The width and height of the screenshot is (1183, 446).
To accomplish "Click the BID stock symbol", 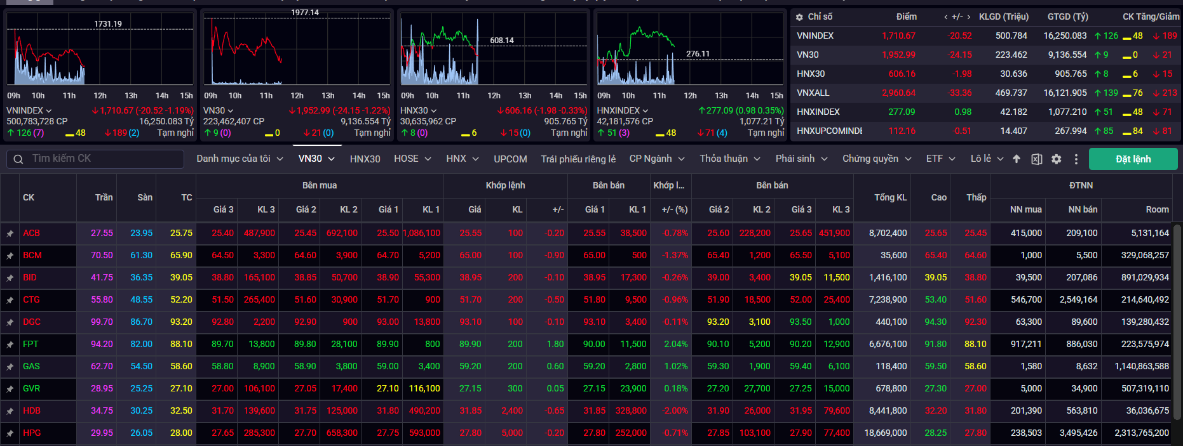I will click(x=30, y=277).
